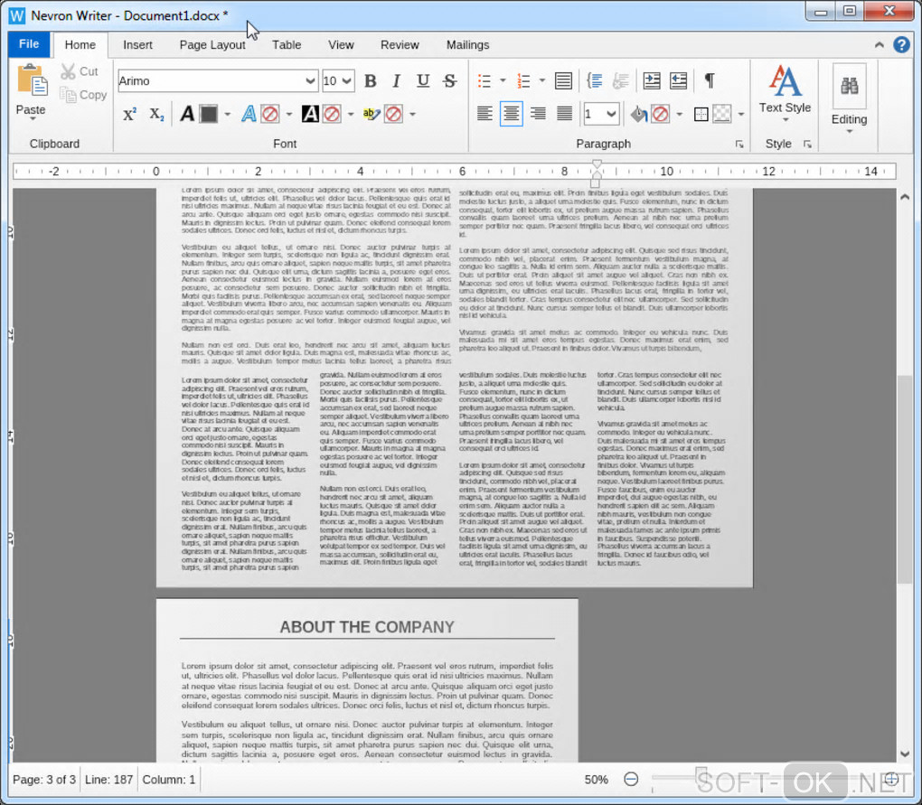The image size is (922, 805).
Task: Click the ABOUT THE COMPANY heading
Action: [367, 627]
